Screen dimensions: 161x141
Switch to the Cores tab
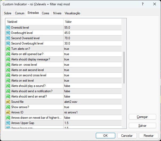pos(46,13)
